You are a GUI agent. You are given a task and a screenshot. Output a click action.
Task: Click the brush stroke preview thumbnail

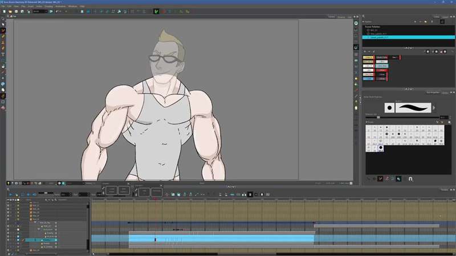[x=413, y=108]
